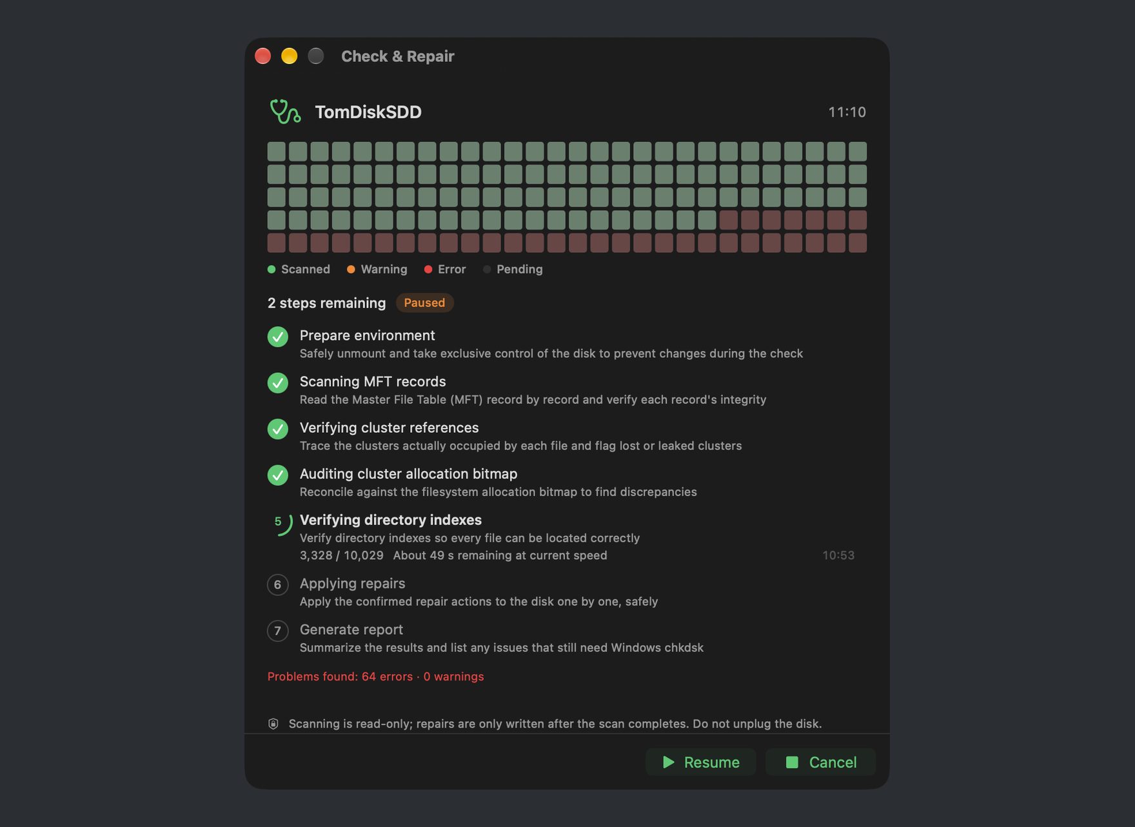Click the orange Warning legend dot
The image size is (1135, 827).
pos(351,270)
